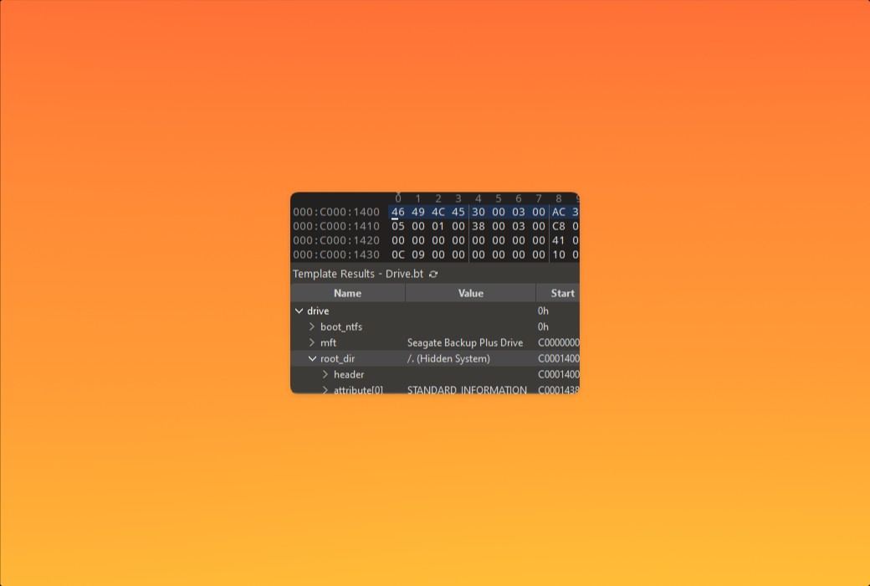Expand the mft node
Screen dimensions: 870x586
(x=311, y=342)
